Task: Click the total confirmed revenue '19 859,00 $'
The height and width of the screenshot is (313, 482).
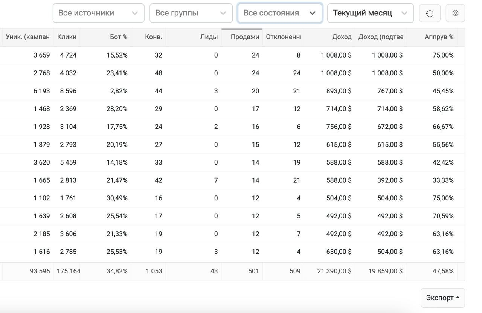Action: coord(386,271)
